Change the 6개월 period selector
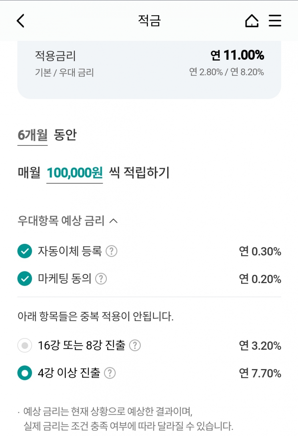The height and width of the screenshot is (436, 298). click(x=32, y=136)
